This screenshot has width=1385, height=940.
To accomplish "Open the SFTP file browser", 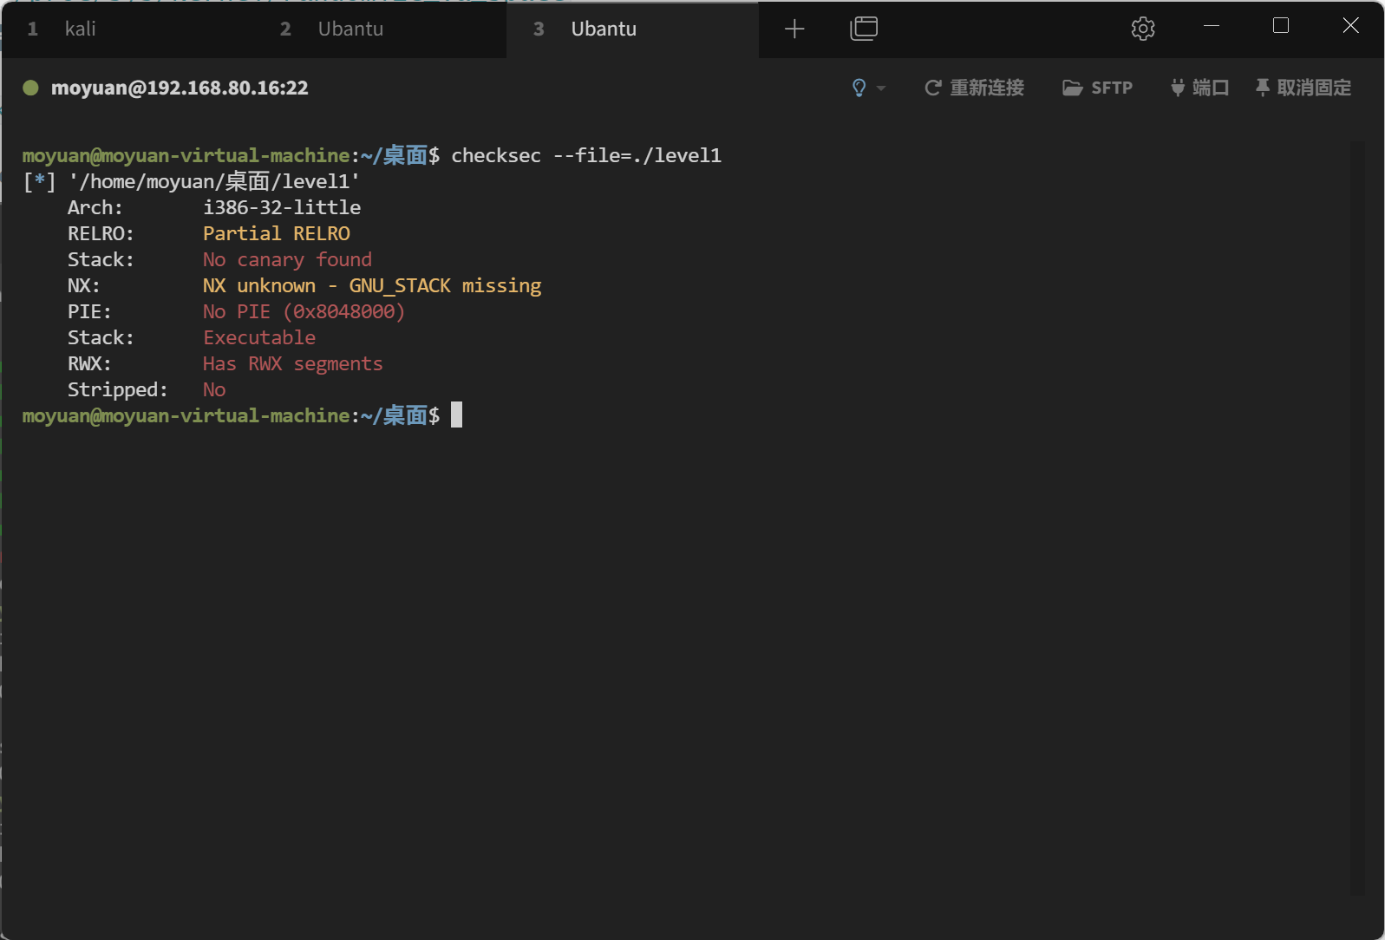I will coord(1098,88).
